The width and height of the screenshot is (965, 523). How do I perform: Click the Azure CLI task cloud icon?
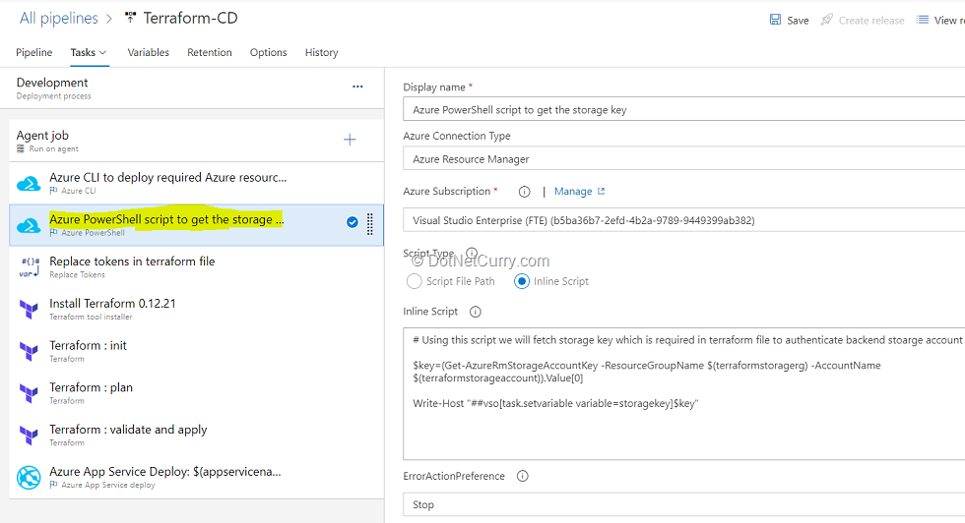click(29, 183)
